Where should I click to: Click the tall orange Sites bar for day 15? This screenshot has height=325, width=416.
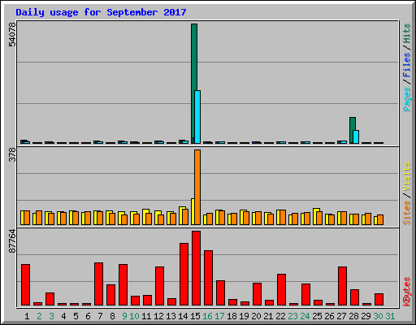(197, 187)
